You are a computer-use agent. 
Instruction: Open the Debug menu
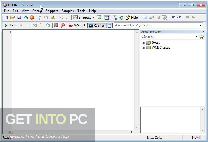coord(37,11)
